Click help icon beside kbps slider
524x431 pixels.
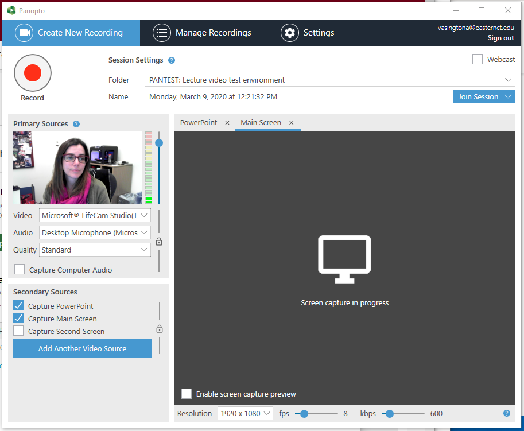[507, 413]
